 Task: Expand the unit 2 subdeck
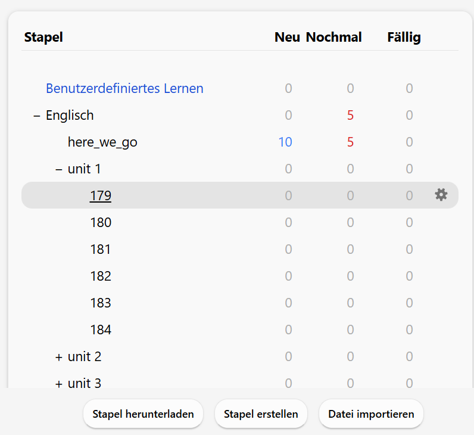click(59, 357)
